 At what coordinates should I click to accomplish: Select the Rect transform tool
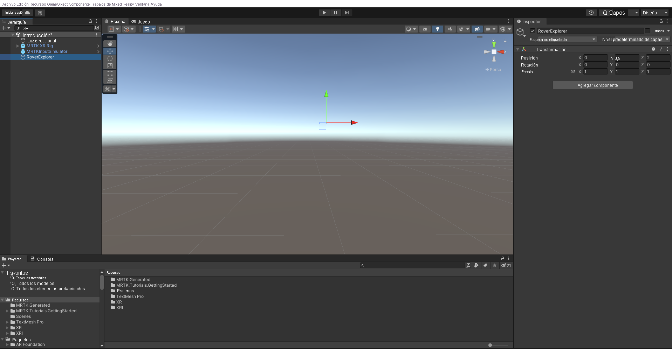click(110, 73)
